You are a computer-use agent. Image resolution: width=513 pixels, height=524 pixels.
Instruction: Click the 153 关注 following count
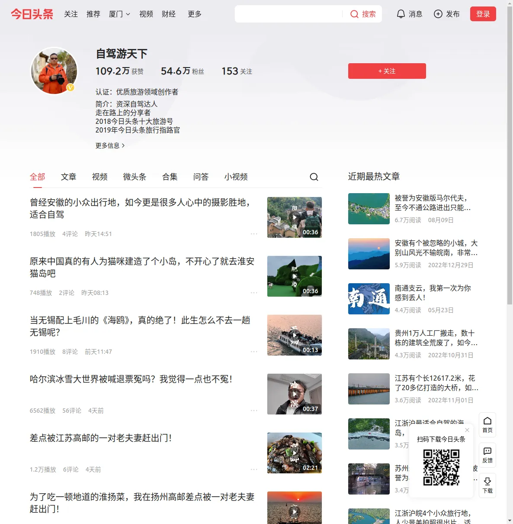coord(237,71)
